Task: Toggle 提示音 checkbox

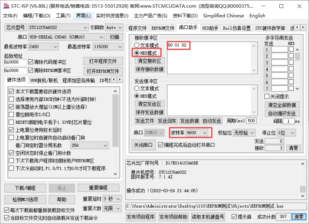Action: click(x=242, y=217)
